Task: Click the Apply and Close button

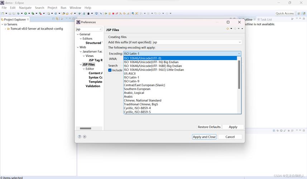Action: 204,137
